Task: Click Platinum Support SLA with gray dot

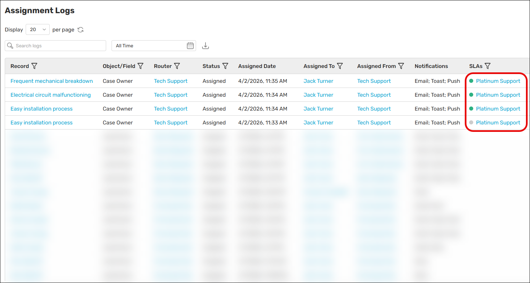Action: (498, 123)
